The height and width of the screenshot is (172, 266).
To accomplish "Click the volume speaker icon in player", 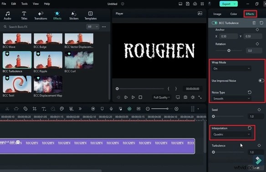I will [193, 97].
